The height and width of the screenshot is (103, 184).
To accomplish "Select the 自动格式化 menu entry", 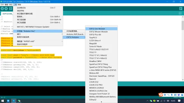I will pyautogui.click(x=38, y=8).
